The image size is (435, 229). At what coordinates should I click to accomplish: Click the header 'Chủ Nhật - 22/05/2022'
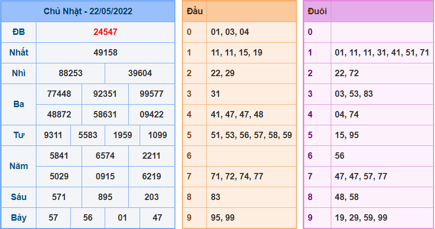coord(88,11)
